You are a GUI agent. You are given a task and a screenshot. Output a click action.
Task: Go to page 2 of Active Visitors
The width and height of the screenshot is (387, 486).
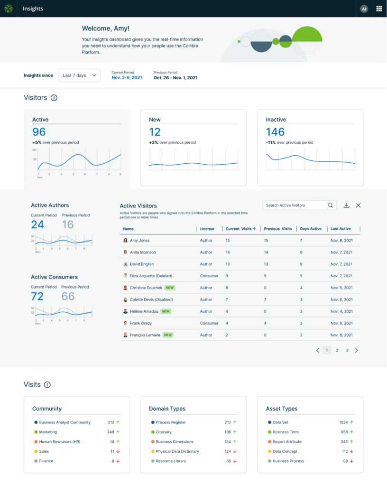click(337, 350)
